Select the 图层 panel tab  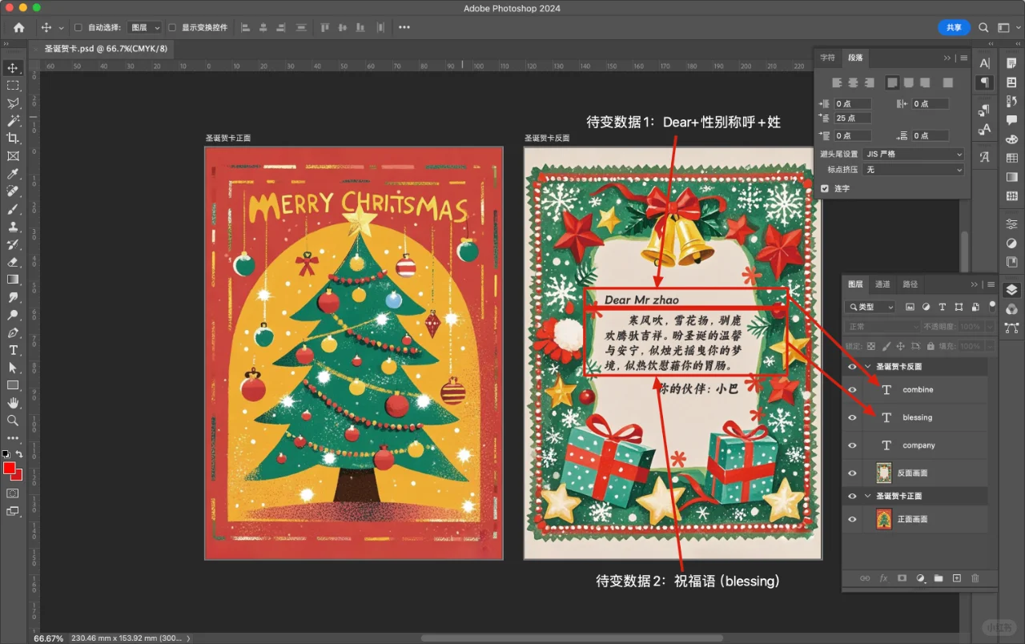[856, 284]
